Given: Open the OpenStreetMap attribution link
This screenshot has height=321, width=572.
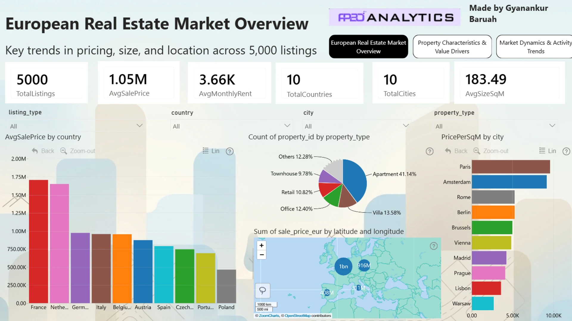Looking at the screenshot, I should click(297, 316).
